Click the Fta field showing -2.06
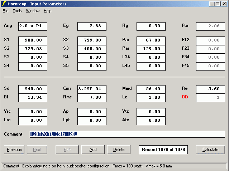The width and height of the screenshot is (229, 171). coord(210,26)
